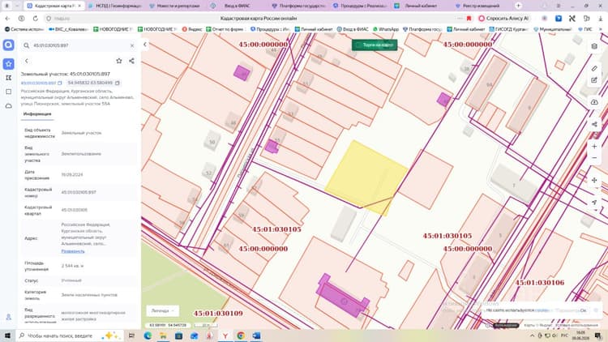
Task: Click the draw/edit tool below ruler
Action: click(x=594, y=80)
